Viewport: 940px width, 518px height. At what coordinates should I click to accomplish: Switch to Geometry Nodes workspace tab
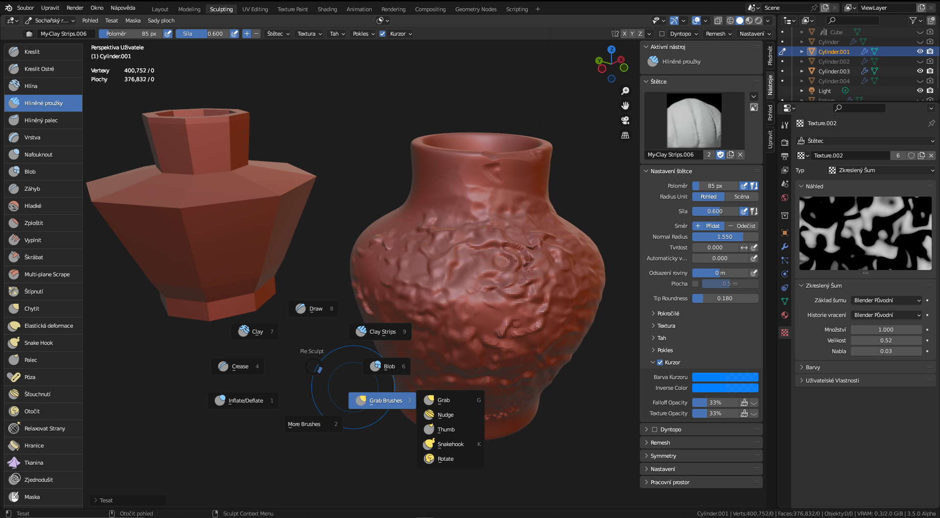click(x=475, y=9)
